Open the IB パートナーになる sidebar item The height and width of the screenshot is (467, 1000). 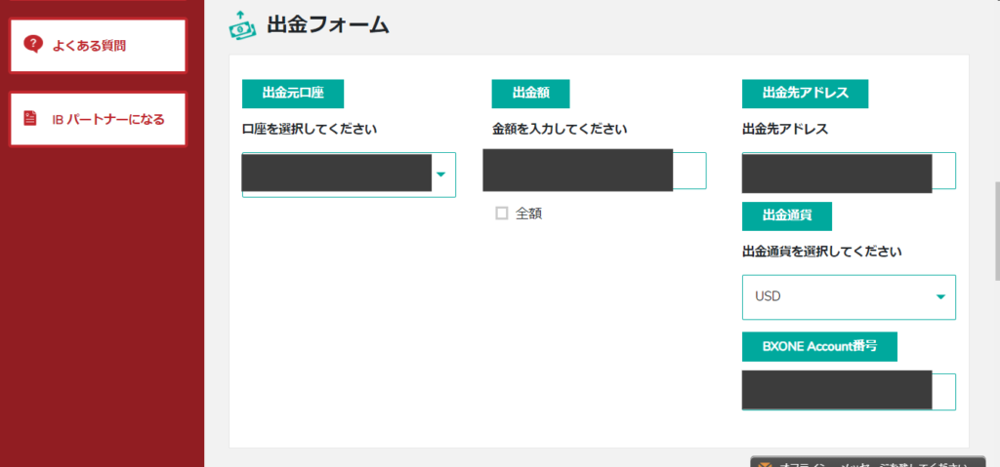point(98,119)
